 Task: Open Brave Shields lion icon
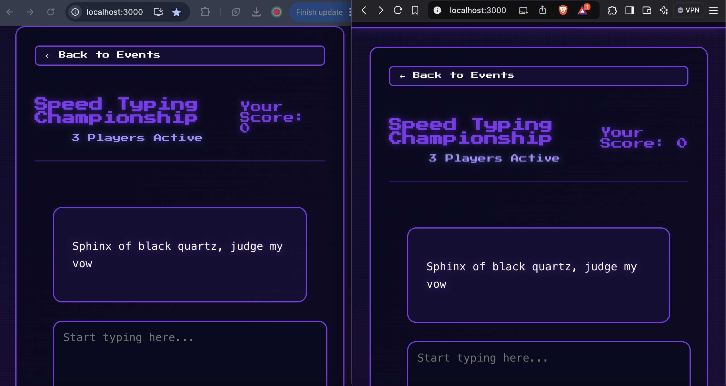563,11
